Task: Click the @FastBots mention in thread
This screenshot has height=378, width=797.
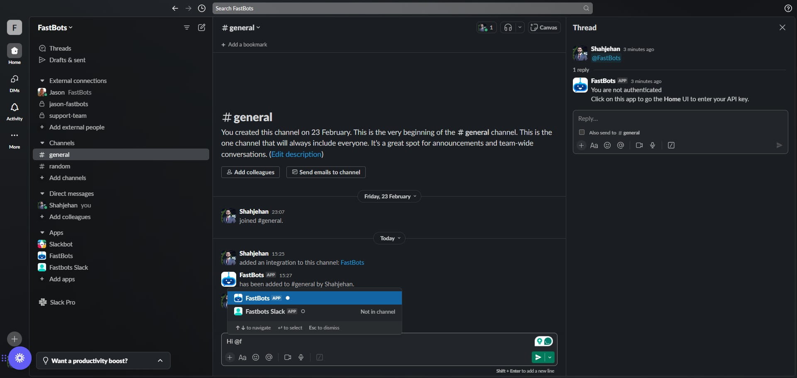Action: [x=606, y=58]
